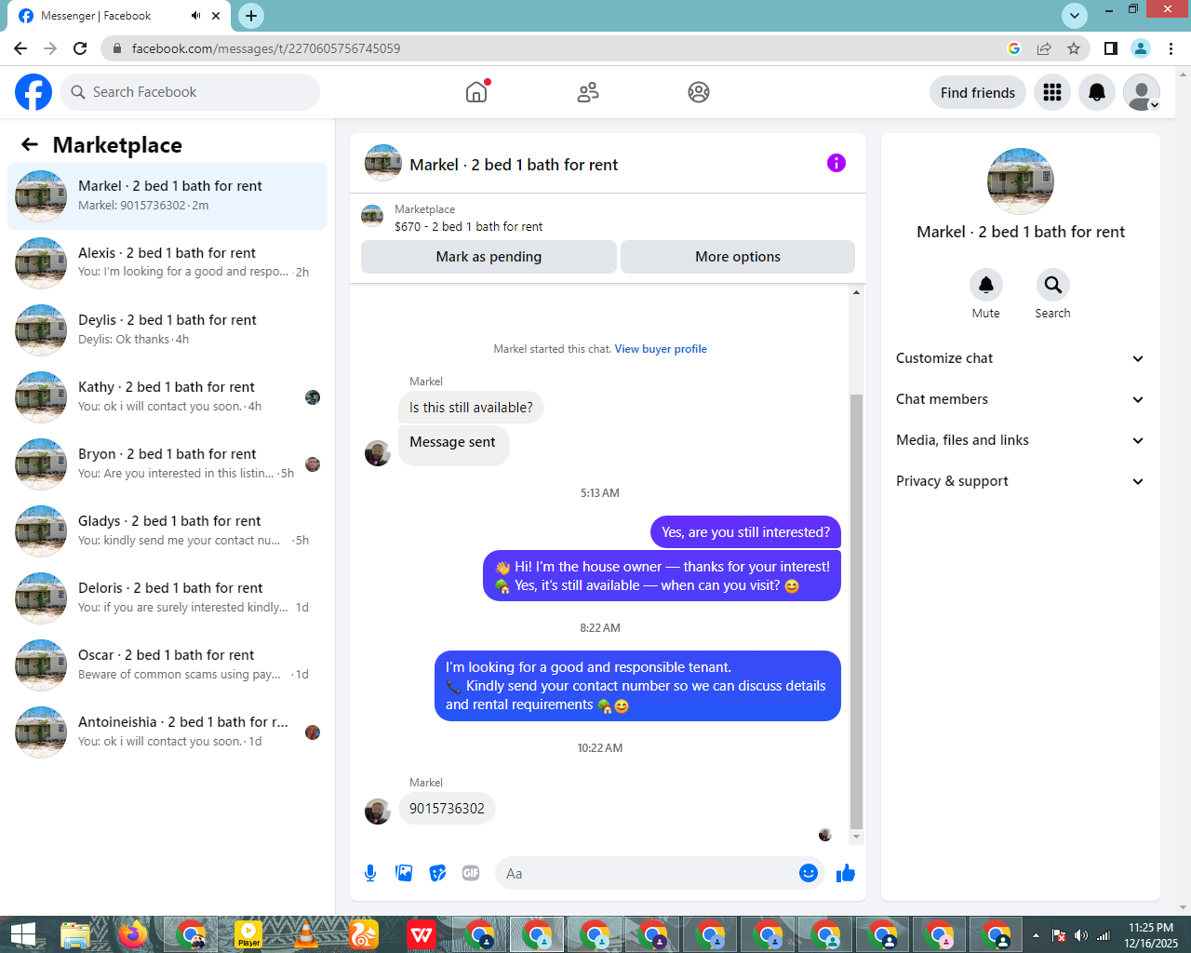This screenshot has width=1191, height=953.
Task: Send a thumbs-up like
Action: [846, 873]
